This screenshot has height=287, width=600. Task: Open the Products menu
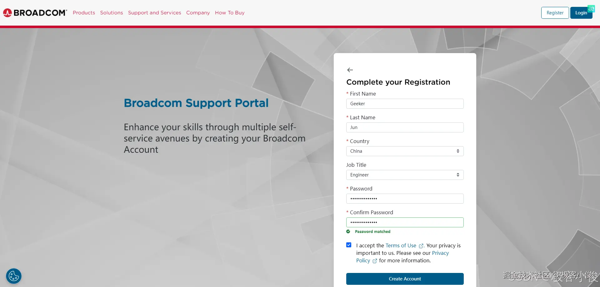(x=84, y=13)
